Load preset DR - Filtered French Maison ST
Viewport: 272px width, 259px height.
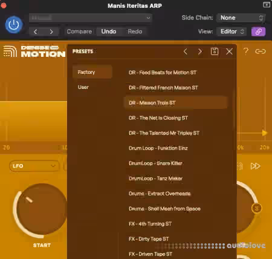[176, 88]
